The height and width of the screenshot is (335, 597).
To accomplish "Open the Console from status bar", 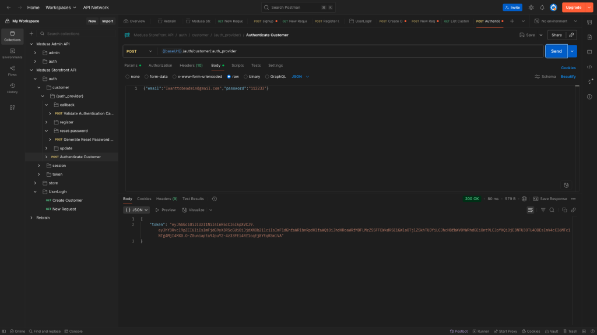I will pyautogui.click(x=73, y=331).
